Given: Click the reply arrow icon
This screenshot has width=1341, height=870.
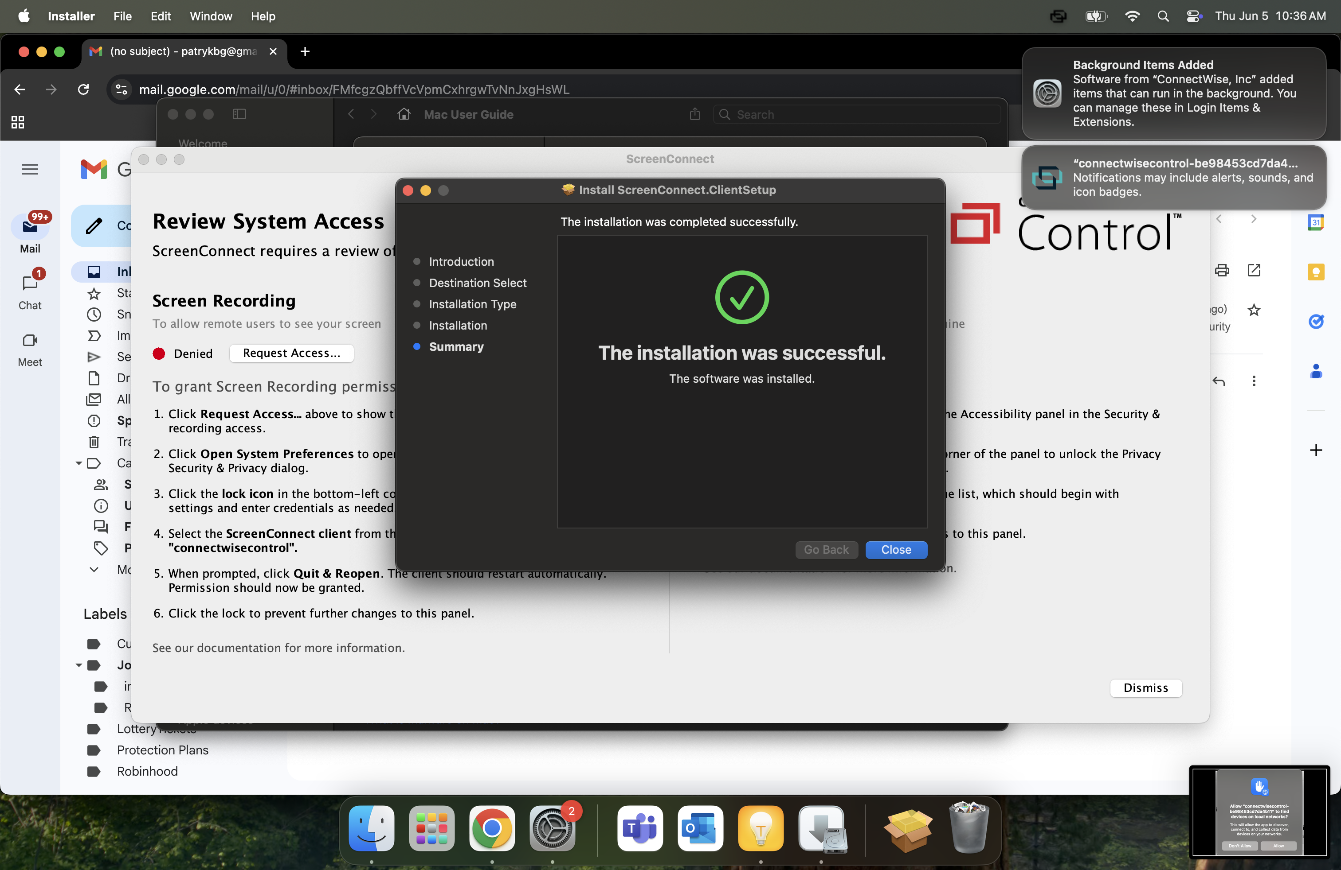Looking at the screenshot, I should pyautogui.click(x=1219, y=381).
